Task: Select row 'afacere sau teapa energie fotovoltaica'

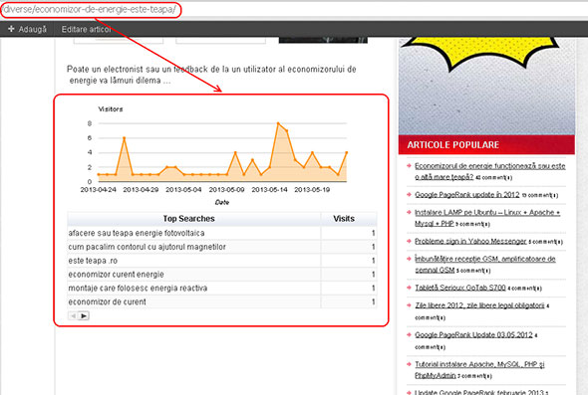Action: (x=222, y=233)
